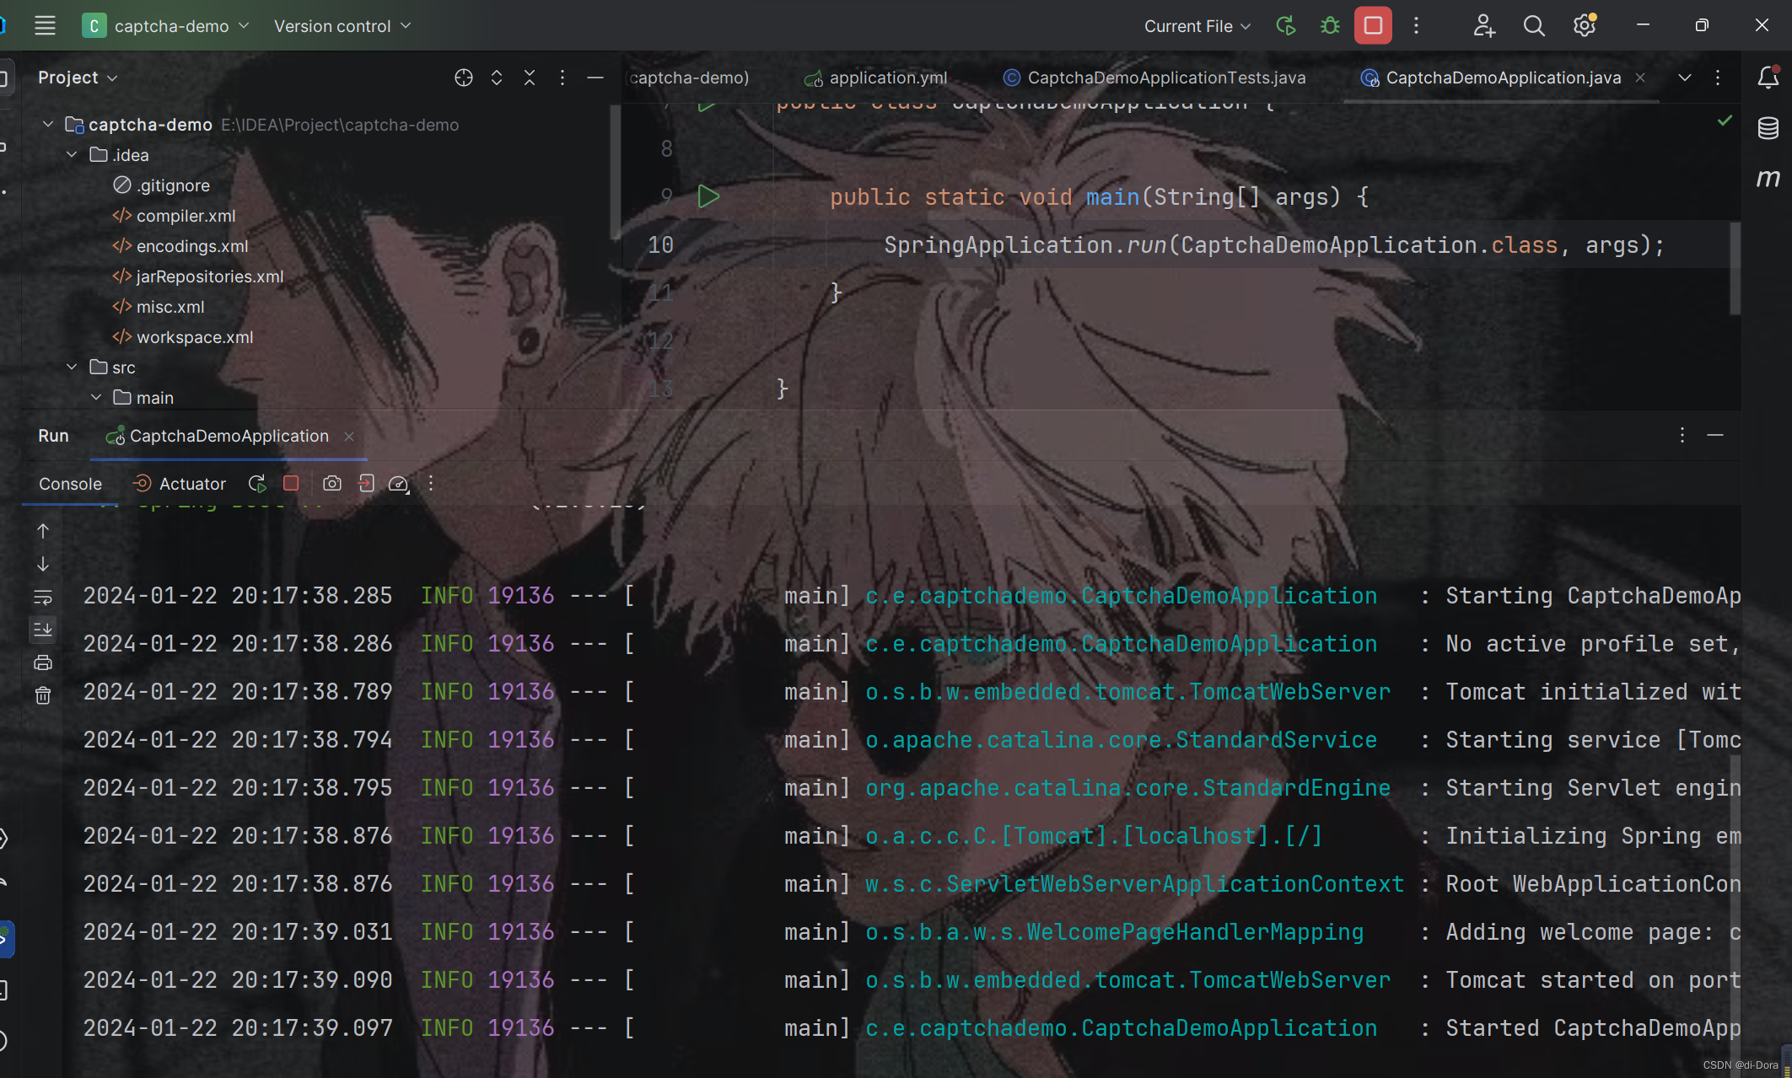This screenshot has width=1792, height=1078.
Task: Collapse the main folder
Action: pos(95,398)
